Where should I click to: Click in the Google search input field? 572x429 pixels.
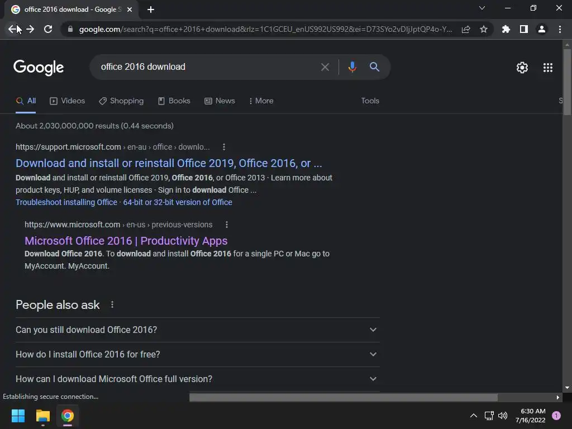[206, 67]
